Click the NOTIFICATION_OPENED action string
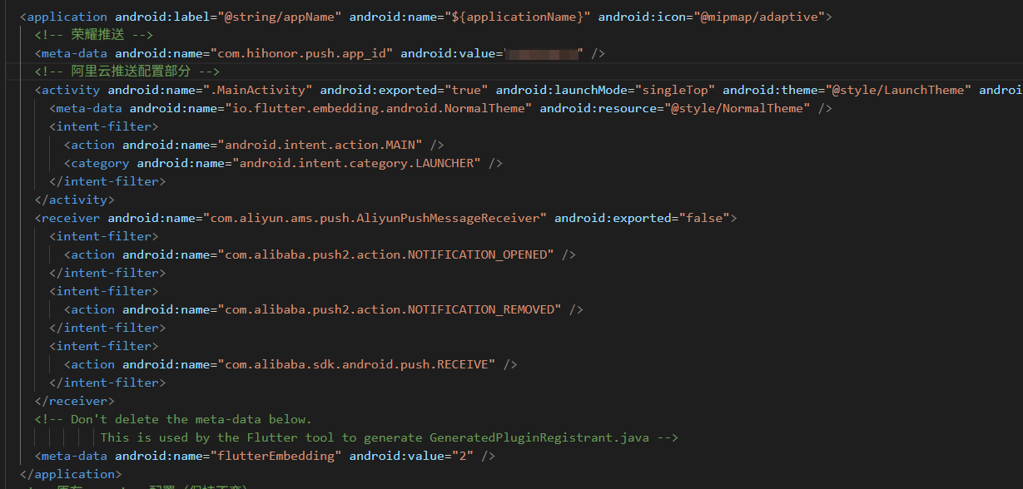1023x489 pixels. (x=386, y=254)
